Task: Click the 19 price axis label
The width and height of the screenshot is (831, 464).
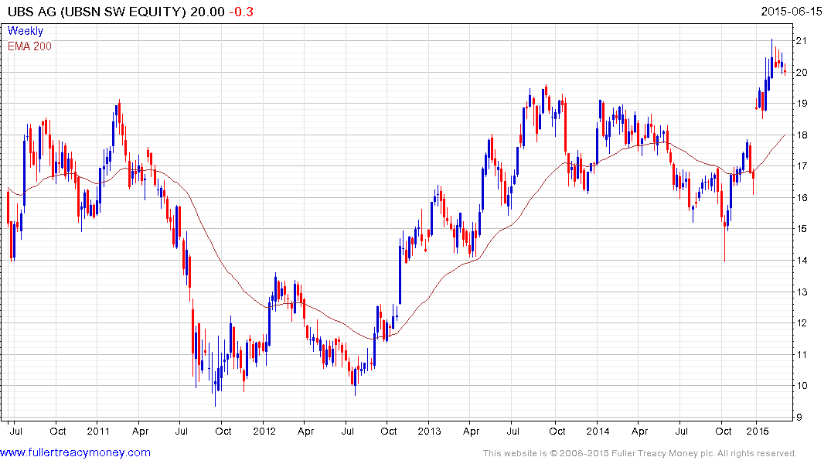Action: pyautogui.click(x=802, y=104)
